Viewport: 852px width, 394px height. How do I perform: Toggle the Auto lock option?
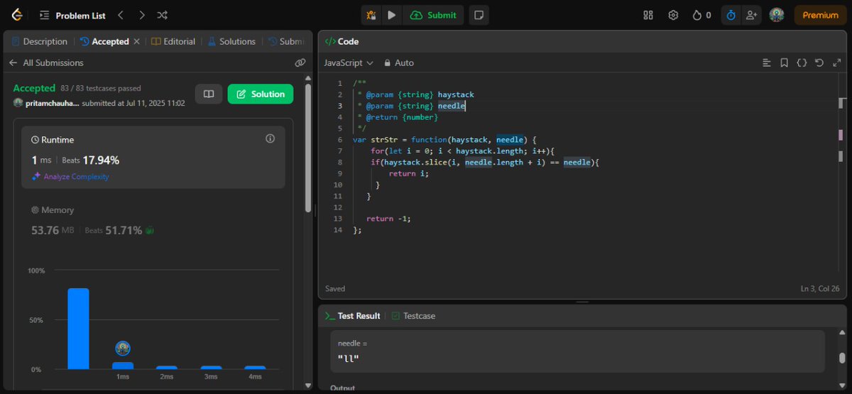(399, 62)
